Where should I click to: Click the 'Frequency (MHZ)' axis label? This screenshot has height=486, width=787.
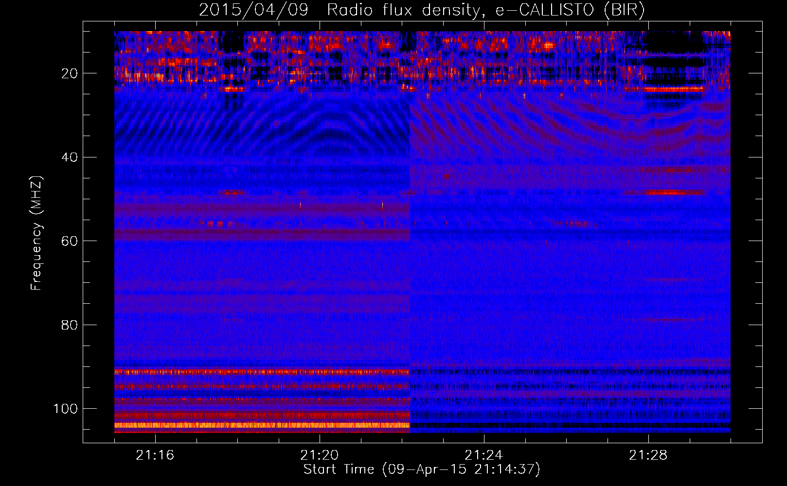pyautogui.click(x=37, y=233)
